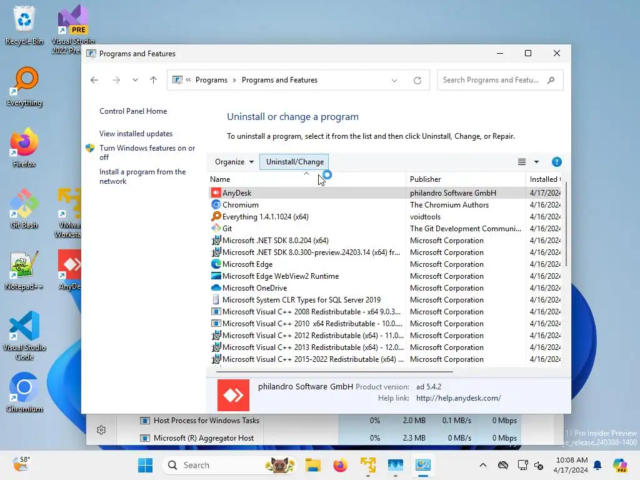This screenshot has width=640, height=480.
Task: Click the help question mark icon
Action: [556, 162]
